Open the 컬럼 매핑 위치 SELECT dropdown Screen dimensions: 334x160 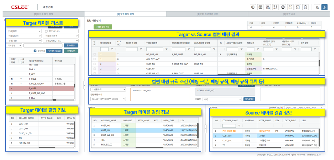click(108, 99)
